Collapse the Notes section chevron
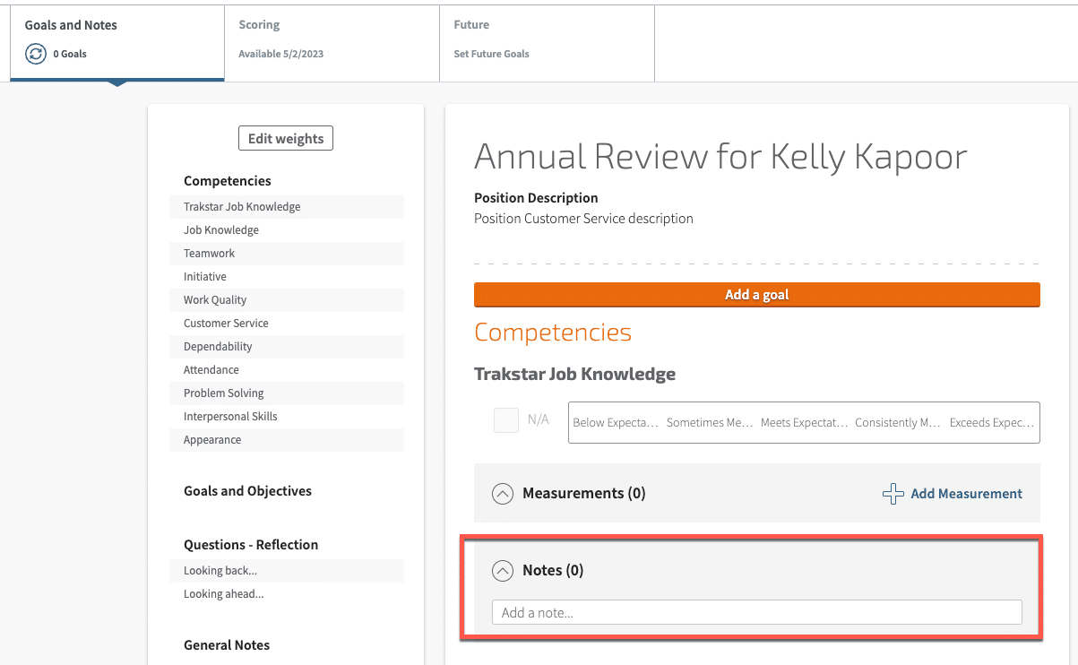Screen dimensions: 1078x665 click(504, 571)
